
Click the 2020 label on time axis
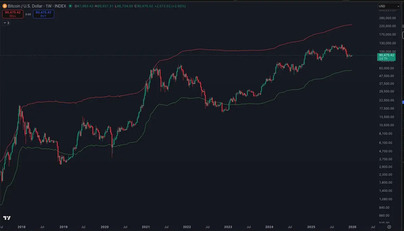pos(104,227)
